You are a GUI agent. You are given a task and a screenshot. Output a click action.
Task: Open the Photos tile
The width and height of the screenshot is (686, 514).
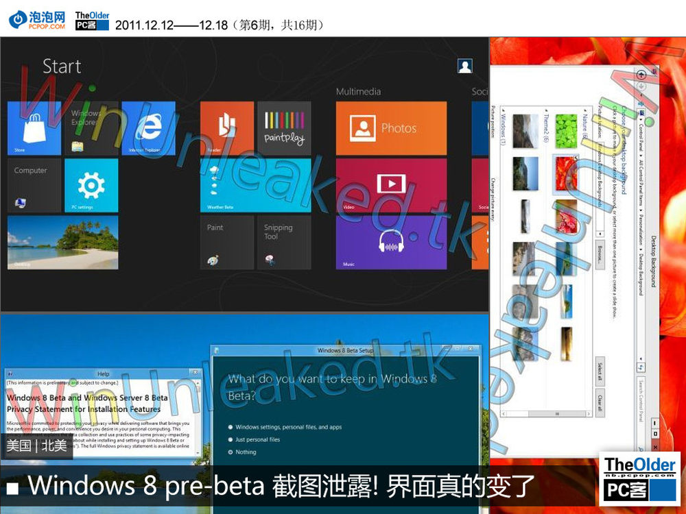[391, 128]
